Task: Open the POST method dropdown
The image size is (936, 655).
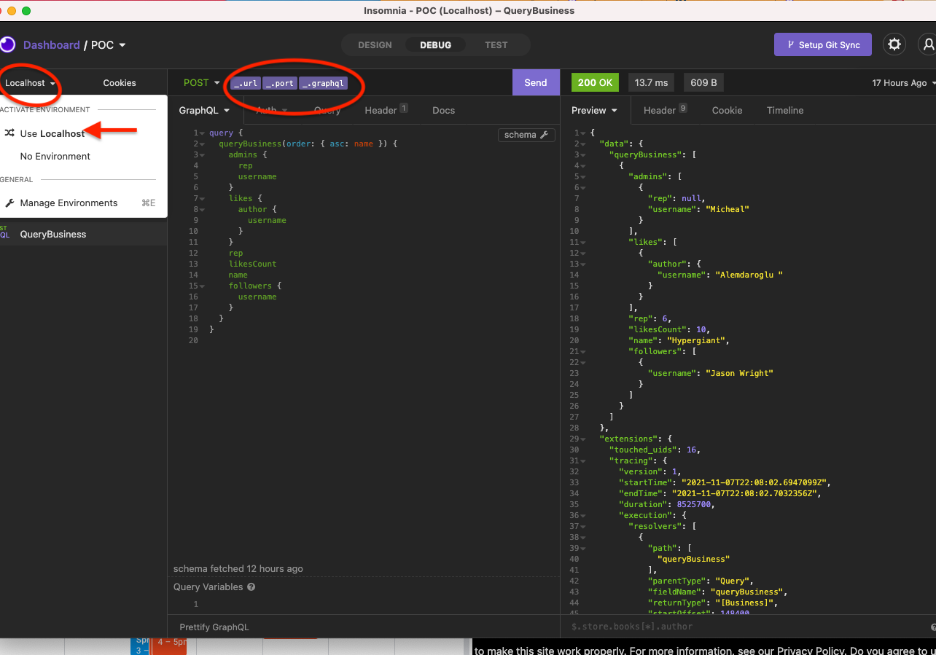Action: pos(201,82)
